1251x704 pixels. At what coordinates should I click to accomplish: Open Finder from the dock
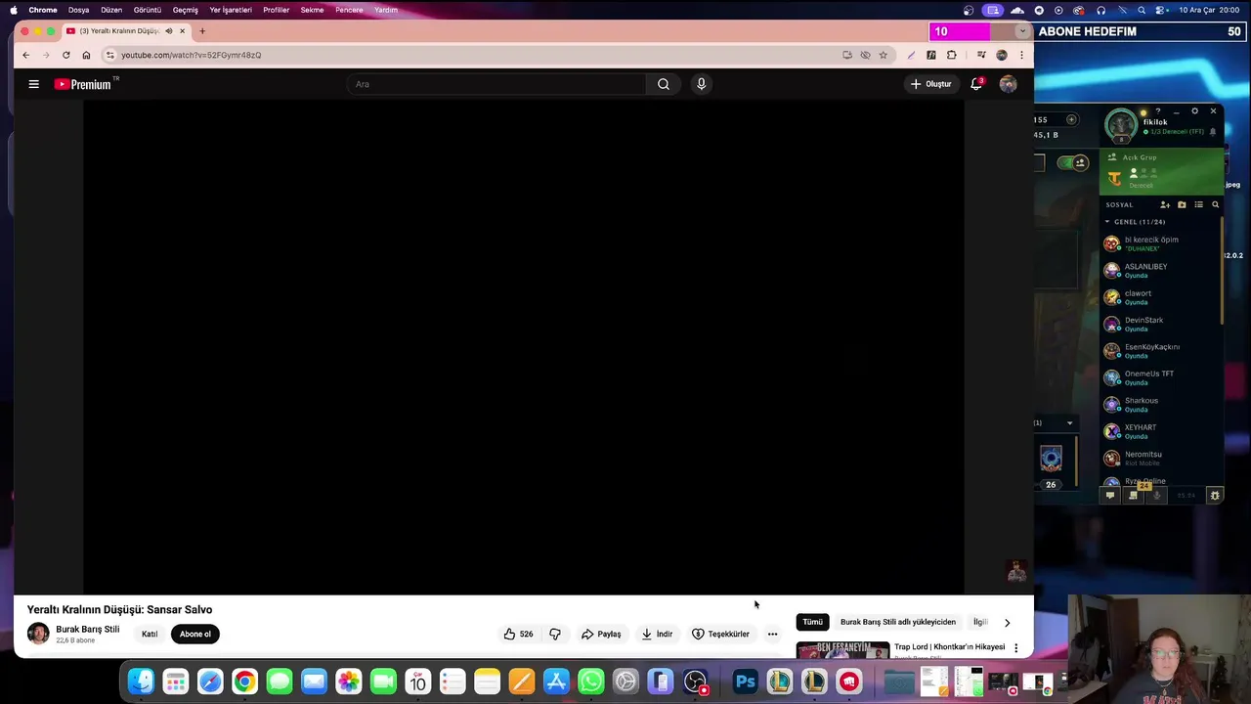click(x=141, y=682)
